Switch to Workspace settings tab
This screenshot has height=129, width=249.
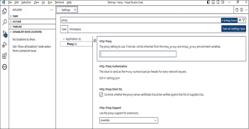pos(75,29)
